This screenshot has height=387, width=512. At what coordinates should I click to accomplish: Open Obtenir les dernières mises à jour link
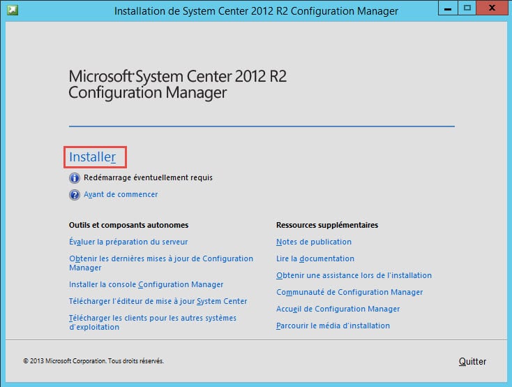coord(161,263)
